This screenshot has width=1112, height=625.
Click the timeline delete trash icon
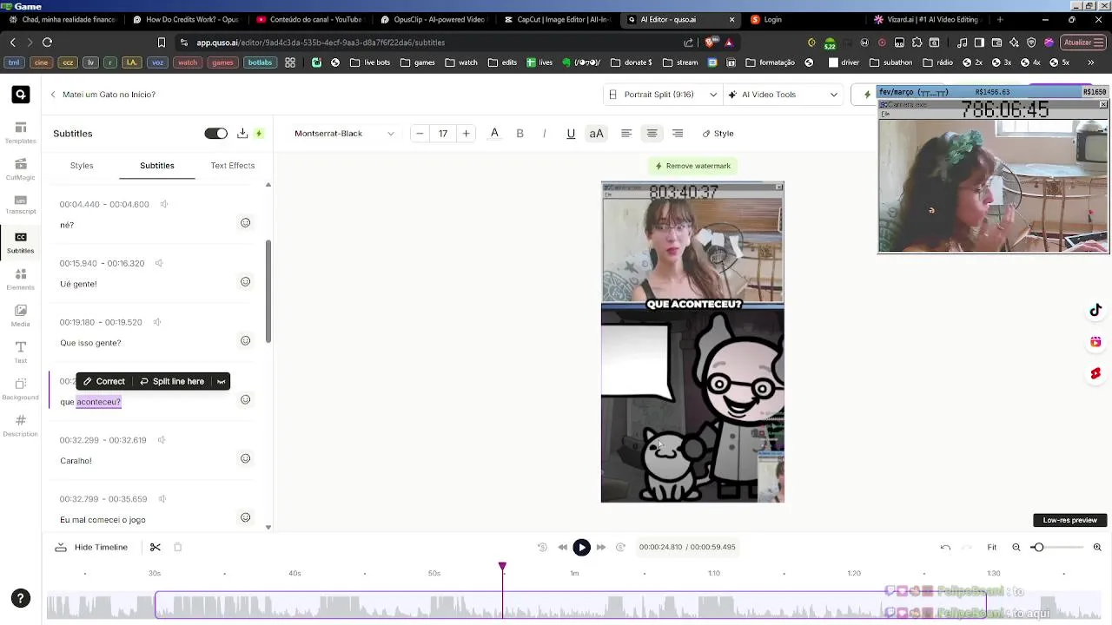point(178,547)
